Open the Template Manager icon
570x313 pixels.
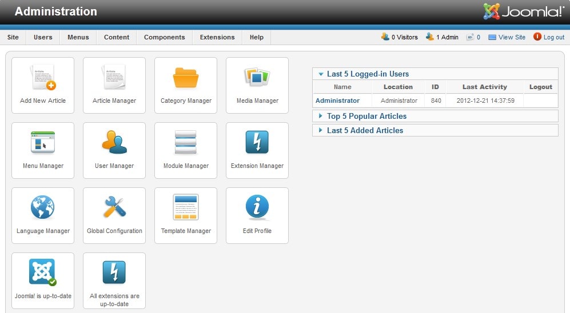186,207
